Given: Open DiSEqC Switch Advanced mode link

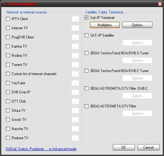Looking at the screenshot, I should coord(41,149).
